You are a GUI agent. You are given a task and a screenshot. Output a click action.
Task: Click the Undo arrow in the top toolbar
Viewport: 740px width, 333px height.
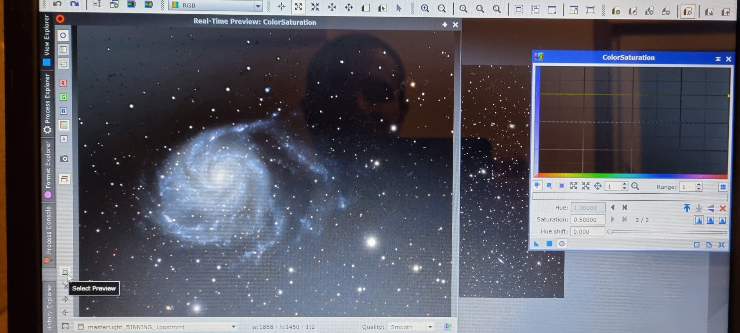(58, 4)
